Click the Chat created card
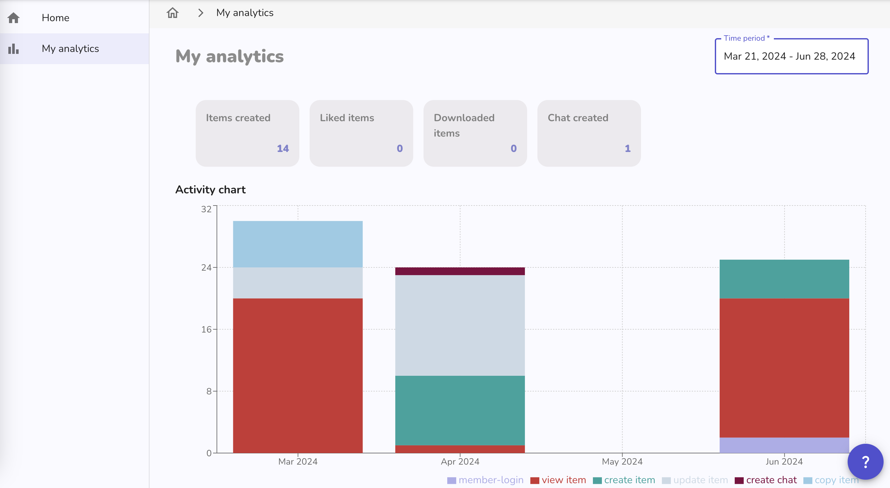This screenshot has width=890, height=488. [589, 133]
